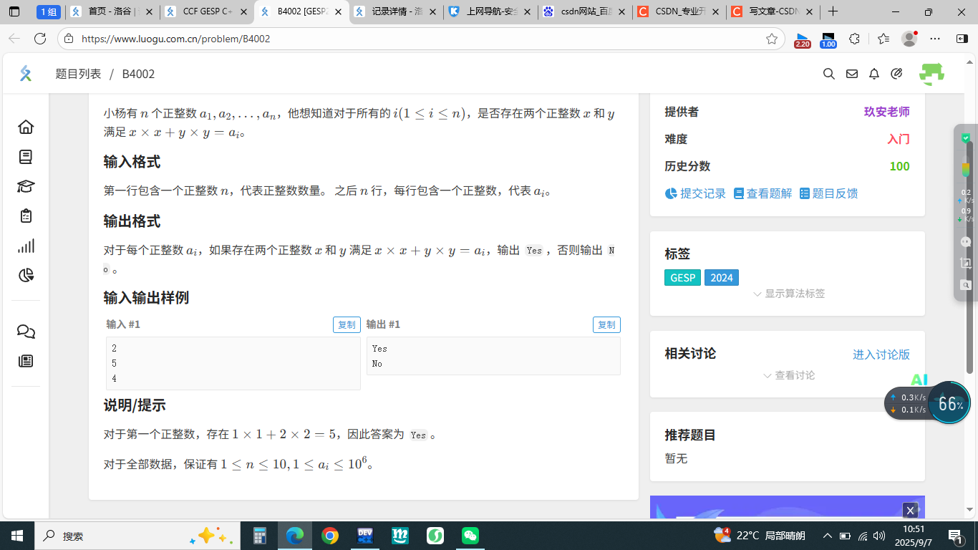Screen dimensions: 978x550
Task: Click the 2024 tag
Action: pos(722,278)
